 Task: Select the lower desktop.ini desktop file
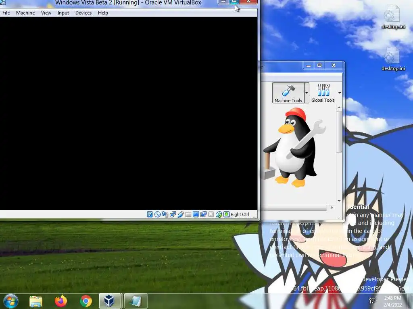click(x=393, y=59)
